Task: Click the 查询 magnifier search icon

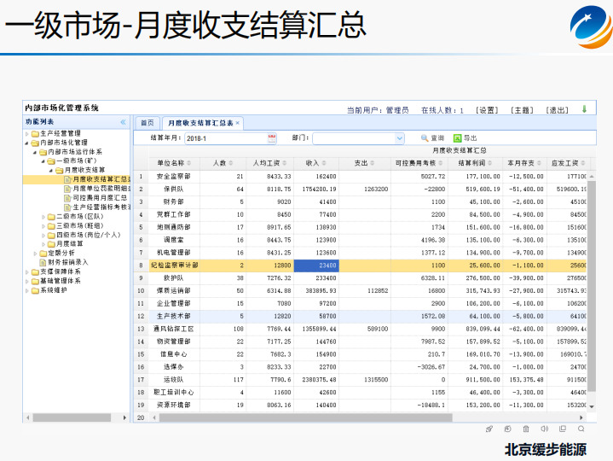Action: 425,138
